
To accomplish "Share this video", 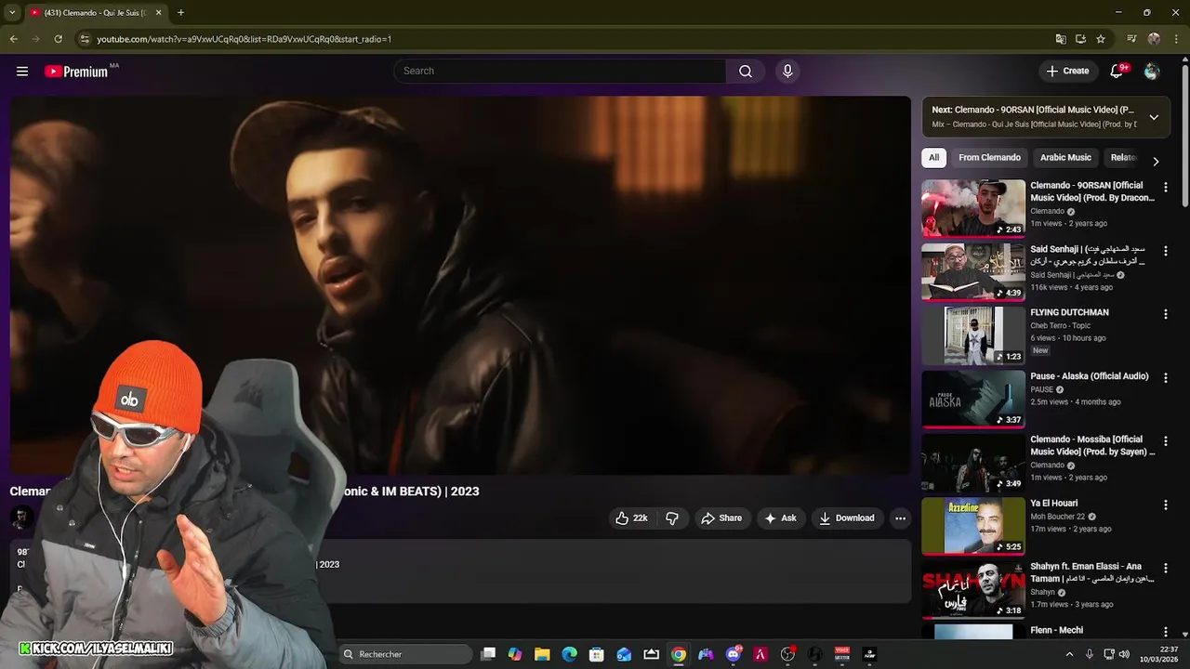I will point(721,518).
